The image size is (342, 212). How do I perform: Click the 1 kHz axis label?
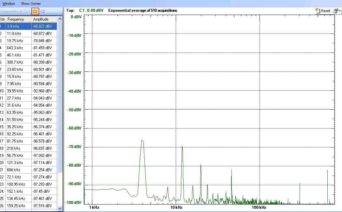point(94,207)
